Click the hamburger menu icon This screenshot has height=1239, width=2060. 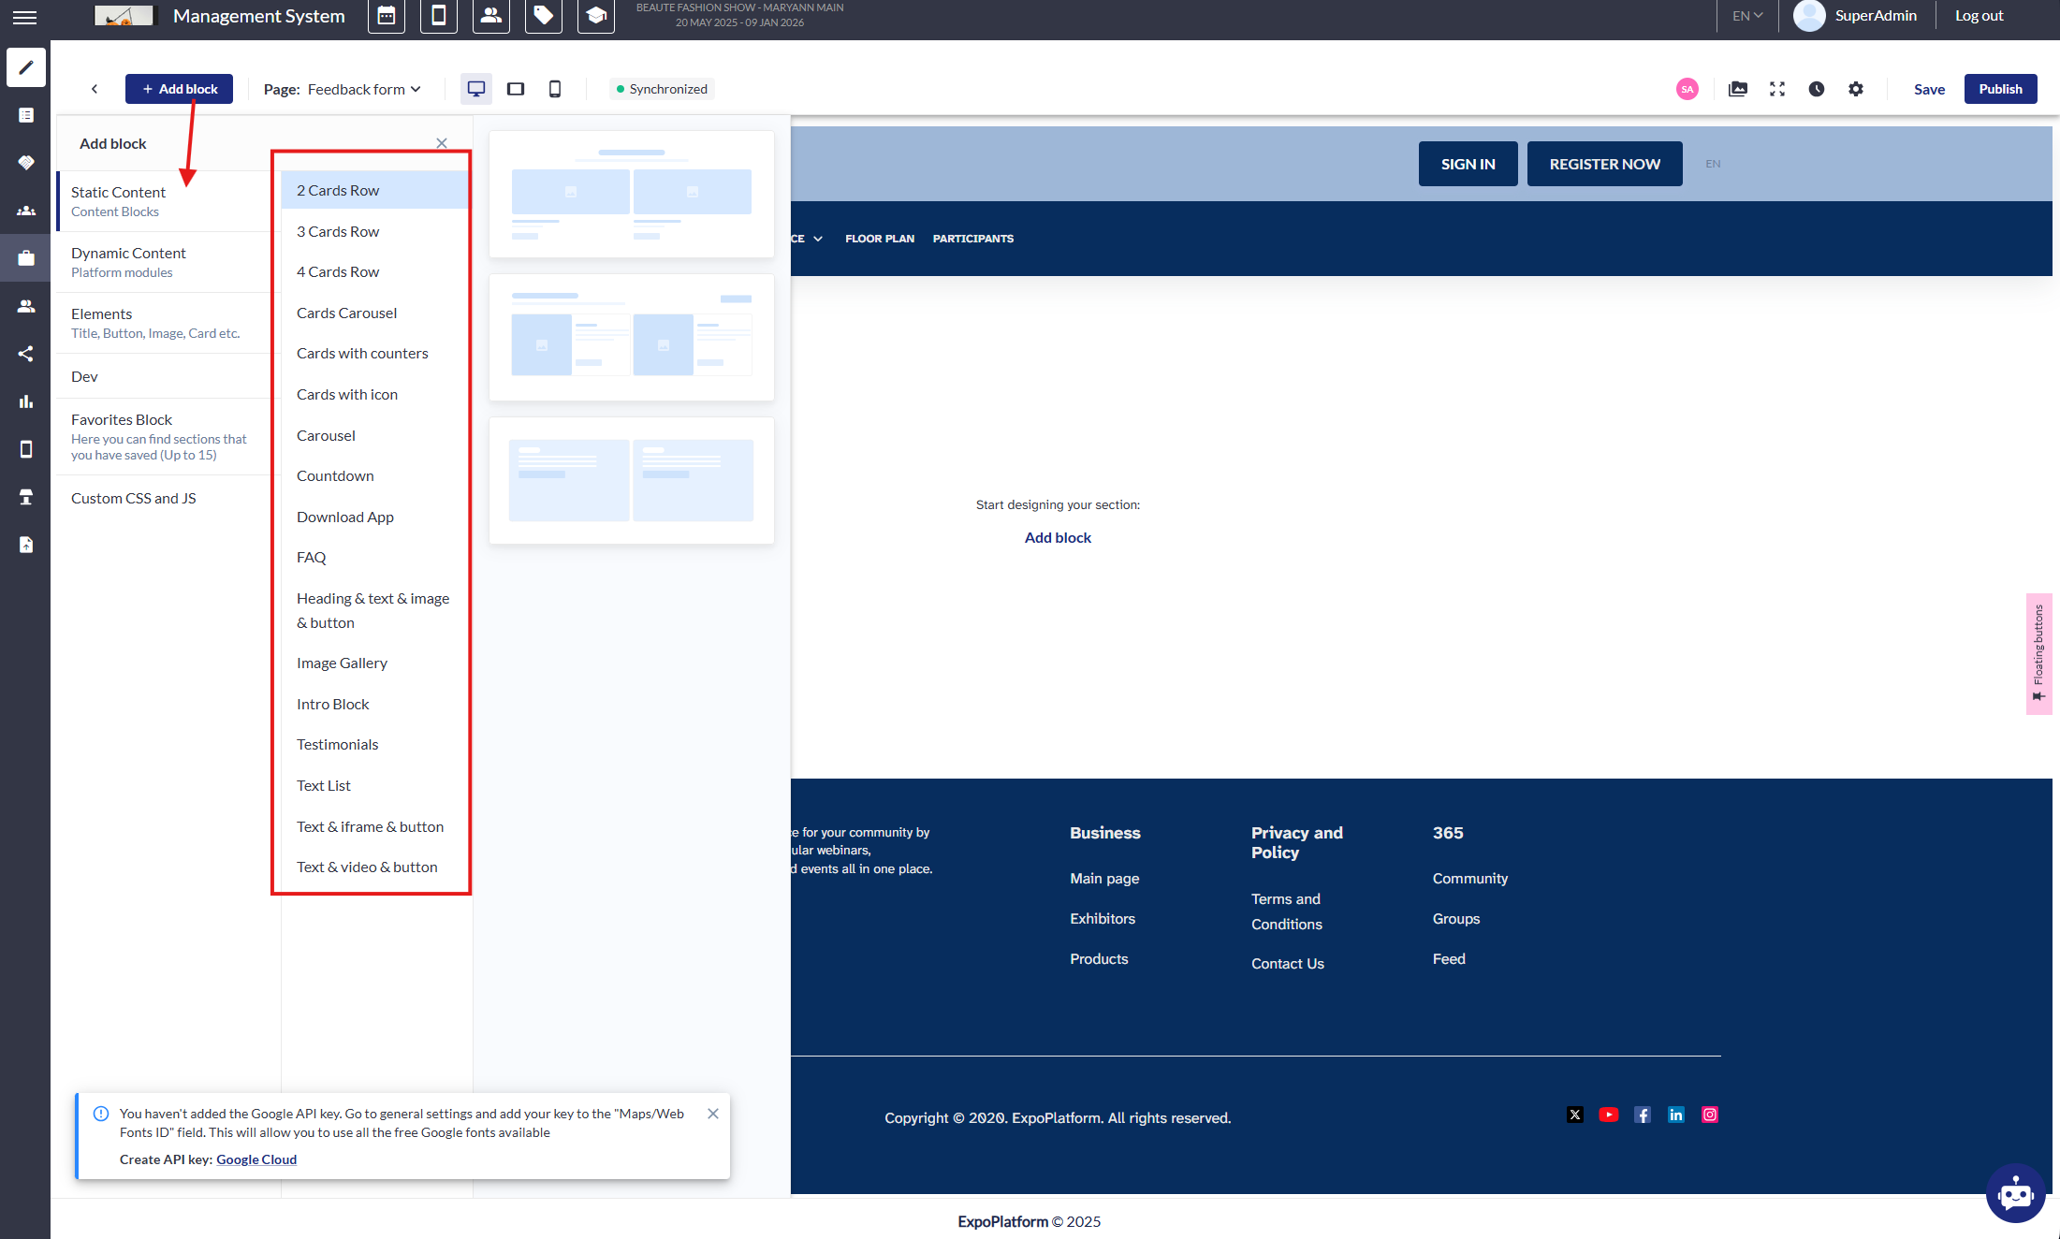[x=25, y=17]
